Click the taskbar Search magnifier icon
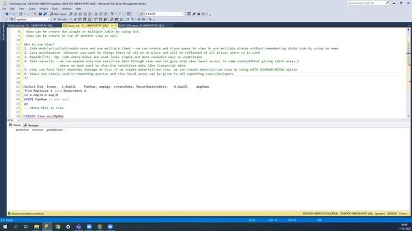The height and width of the screenshot is (231, 412). click(x=15, y=227)
